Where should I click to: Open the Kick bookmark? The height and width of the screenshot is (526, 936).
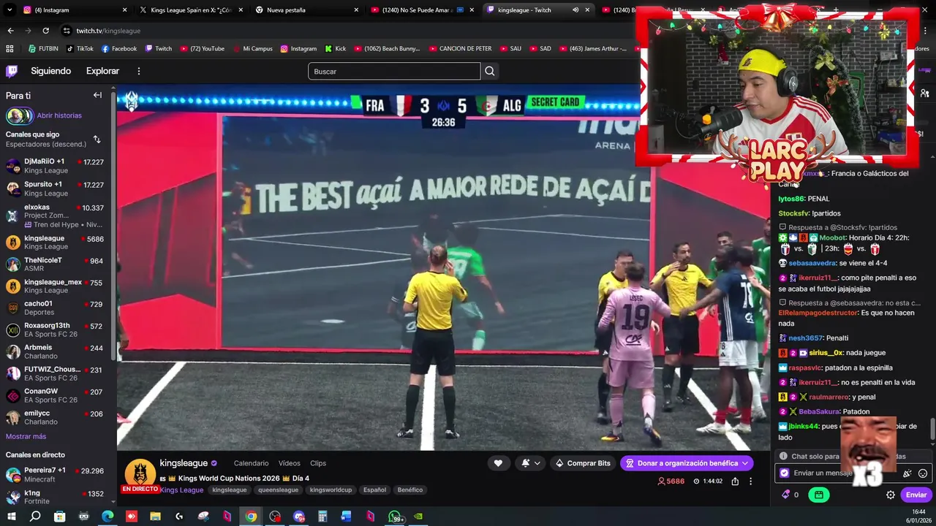point(335,49)
